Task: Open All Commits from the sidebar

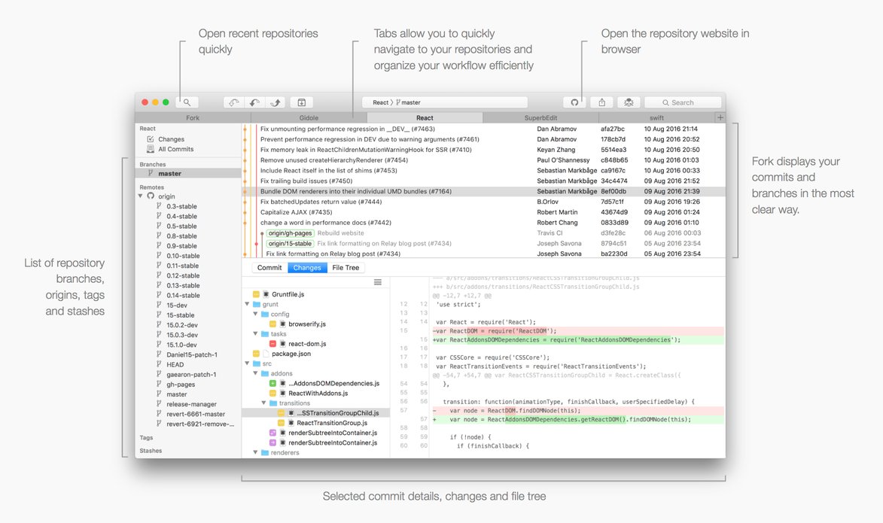Action: (x=175, y=148)
